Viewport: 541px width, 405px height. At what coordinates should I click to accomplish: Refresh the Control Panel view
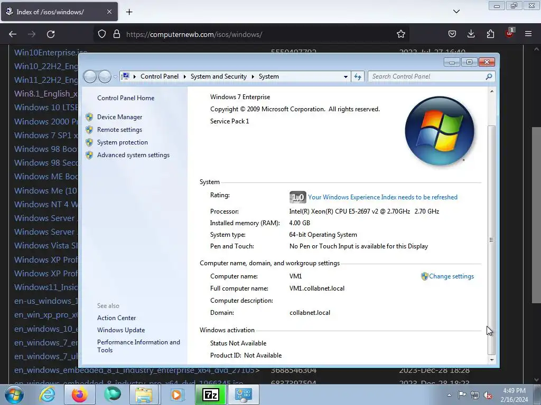(358, 77)
